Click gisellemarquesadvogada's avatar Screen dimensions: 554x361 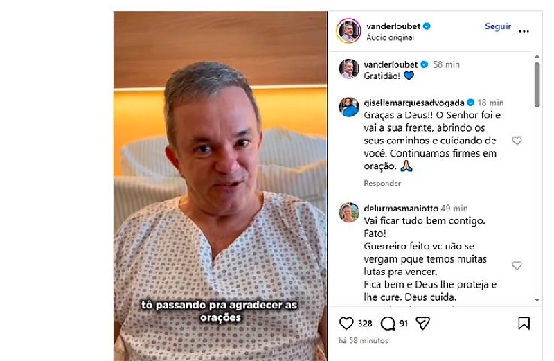pos(349,107)
